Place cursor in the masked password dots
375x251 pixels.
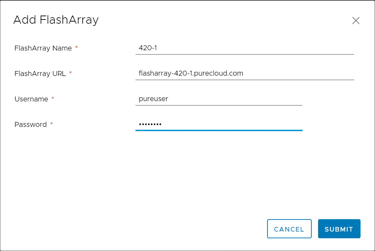[150, 124]
